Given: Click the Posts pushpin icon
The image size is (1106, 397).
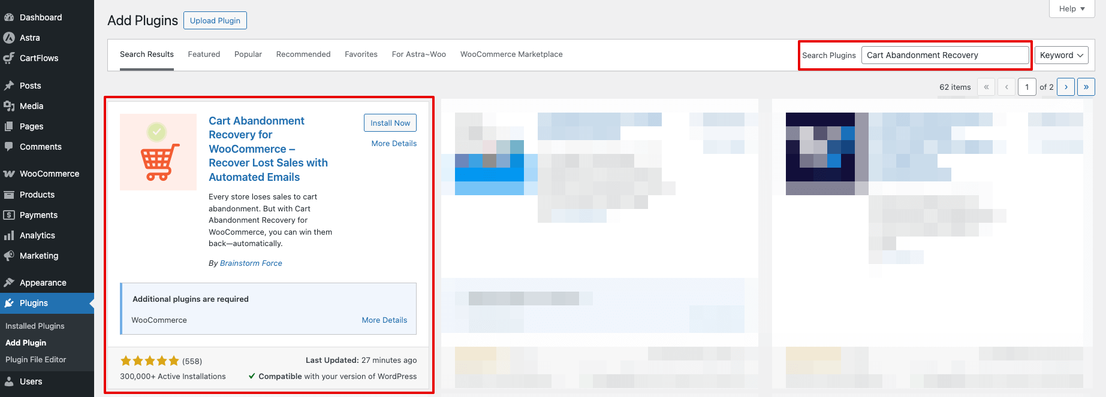Looking at the screenshot, I should pyautogui.click(x=9, y=86).
